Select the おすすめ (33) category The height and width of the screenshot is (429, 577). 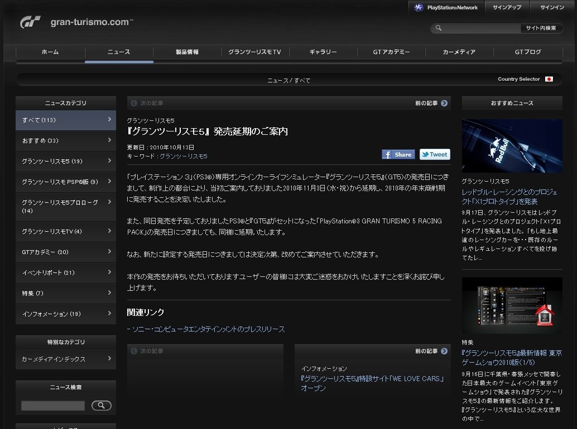coord(66,140)
